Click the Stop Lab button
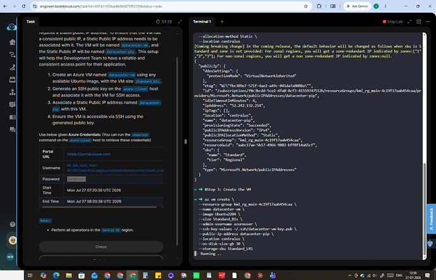436x280 pixels. pyautogui.click(x=392, y=21)
